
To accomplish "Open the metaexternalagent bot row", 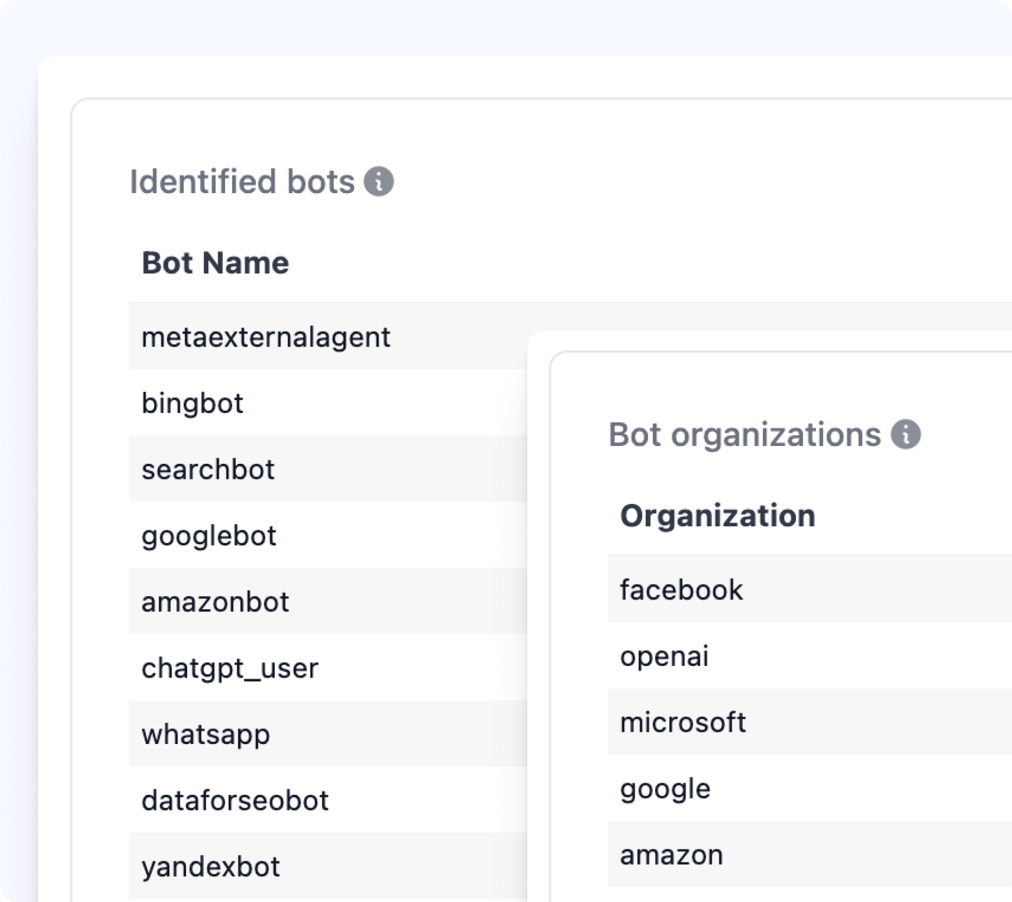I will 266,337.
